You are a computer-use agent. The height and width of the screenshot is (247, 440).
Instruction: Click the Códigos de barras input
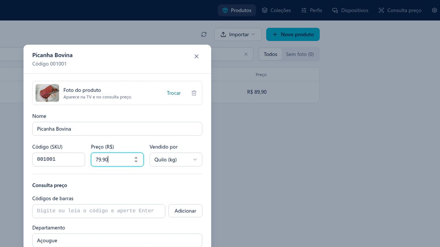point(99,211)
